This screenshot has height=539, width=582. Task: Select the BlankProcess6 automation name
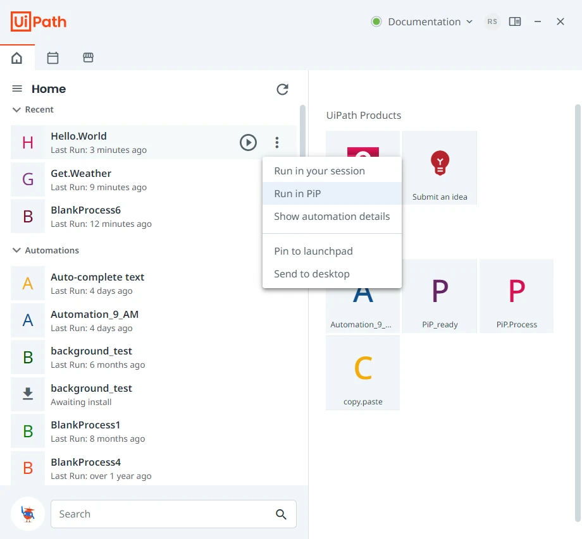point(86,210)
